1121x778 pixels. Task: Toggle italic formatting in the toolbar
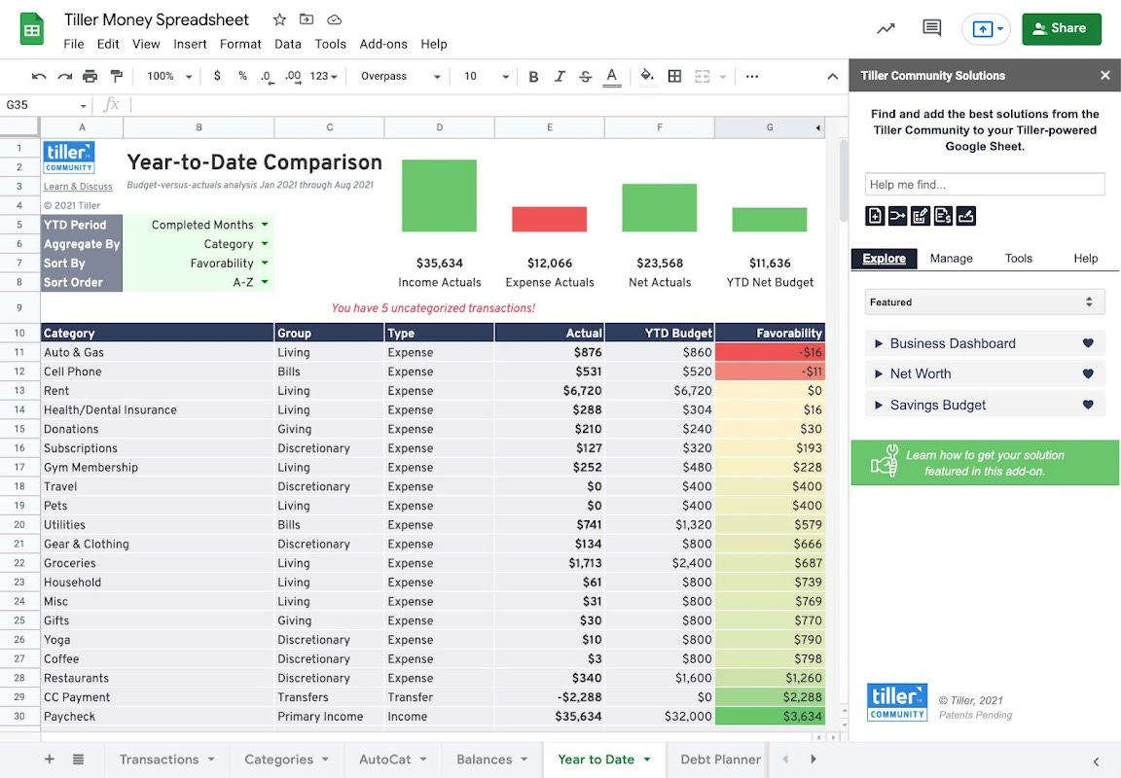(560, 77)
